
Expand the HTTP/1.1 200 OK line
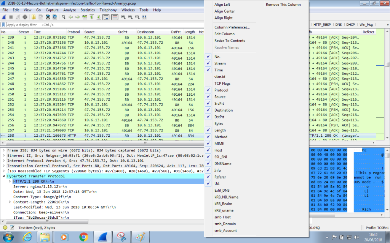[10, 181]
